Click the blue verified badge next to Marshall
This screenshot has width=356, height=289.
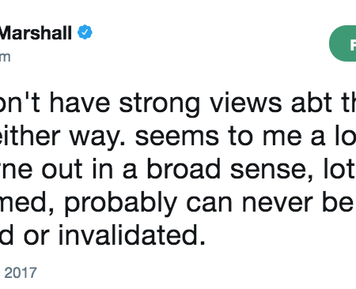(85, 32)
